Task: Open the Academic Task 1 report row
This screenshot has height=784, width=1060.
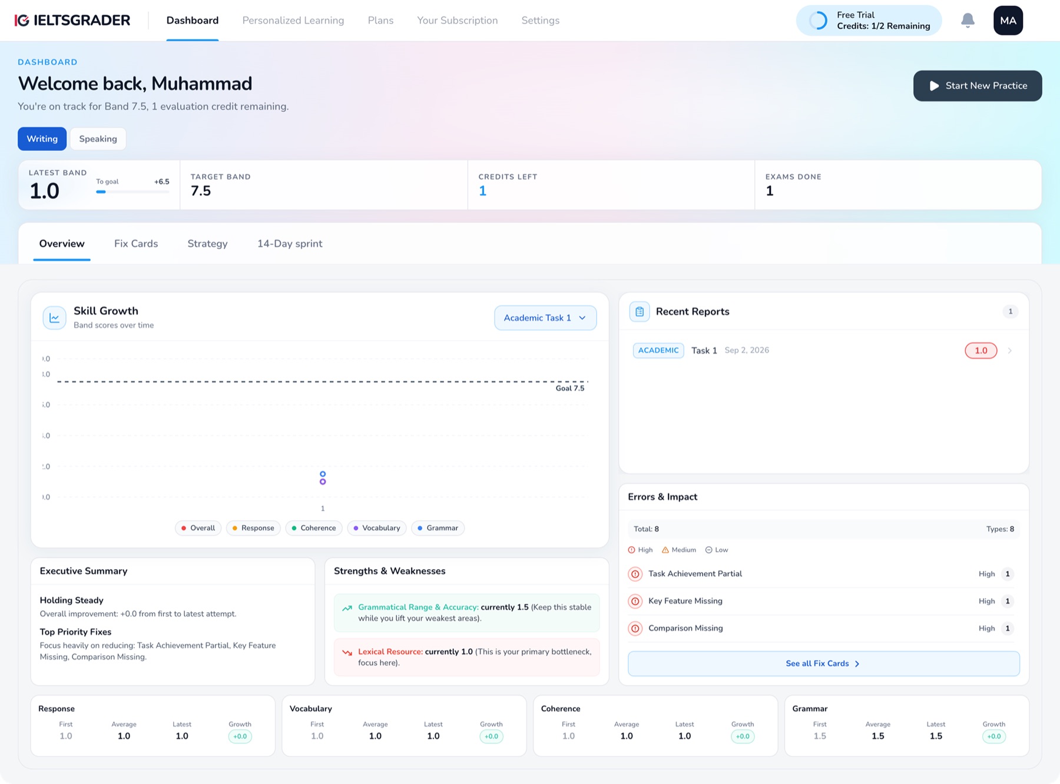Action: tap(824, 351)
